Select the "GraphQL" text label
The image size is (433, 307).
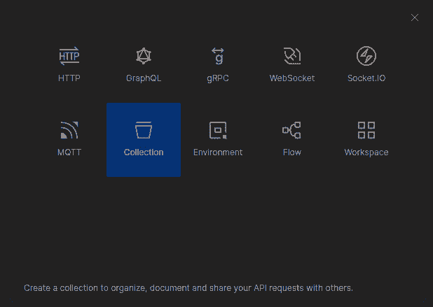pos(144,78)
